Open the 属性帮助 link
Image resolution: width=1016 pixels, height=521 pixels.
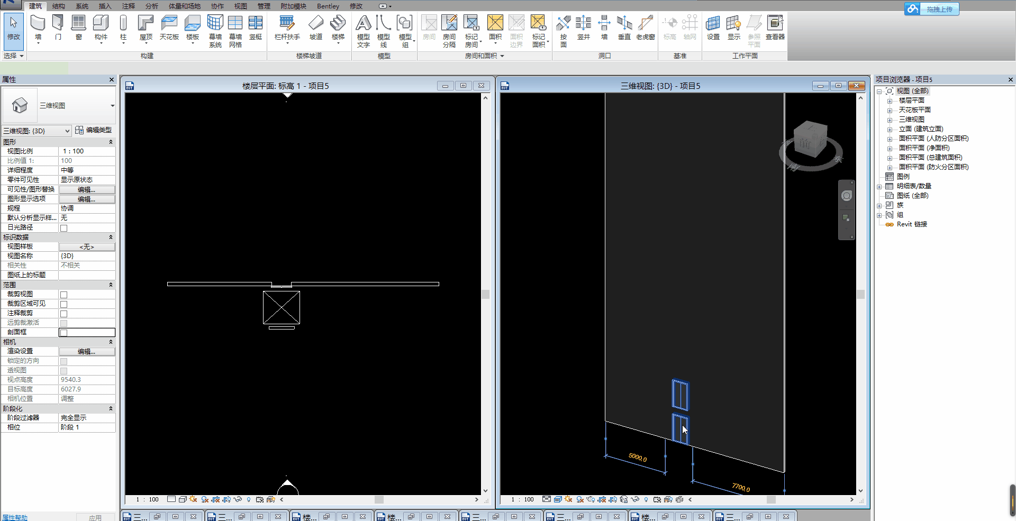coord(15,517)
